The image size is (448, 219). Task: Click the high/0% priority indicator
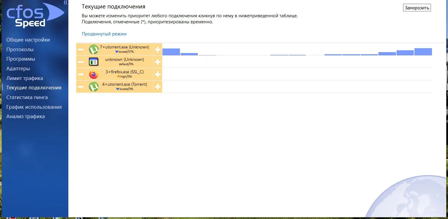(125, 77)
